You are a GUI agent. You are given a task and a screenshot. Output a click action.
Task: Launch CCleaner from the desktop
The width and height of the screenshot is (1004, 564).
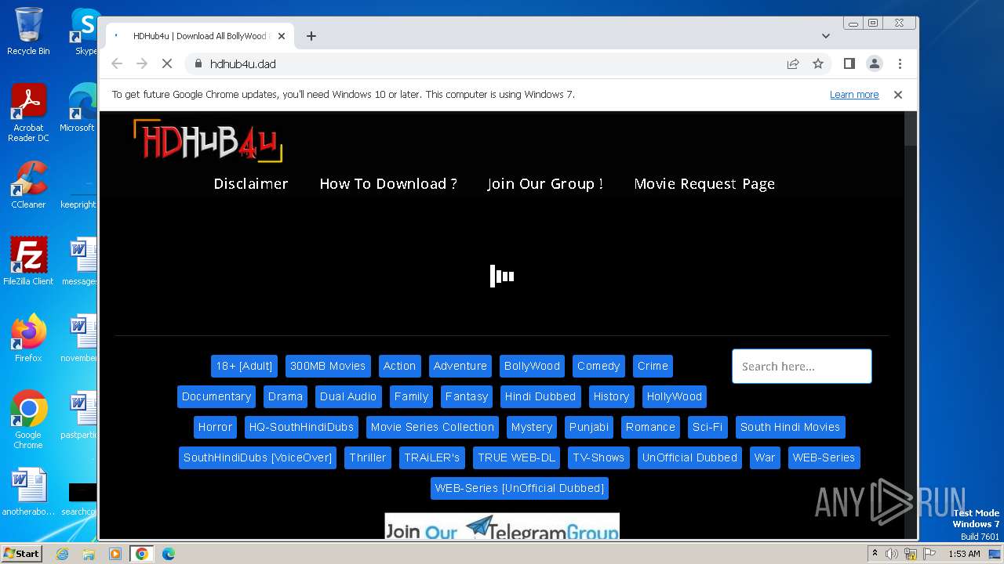point(28,185)
